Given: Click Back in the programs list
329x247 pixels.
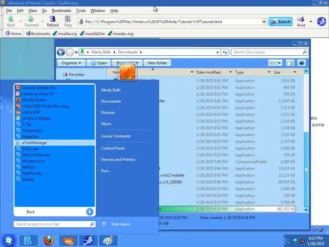Looking at the screenshot, I should [31, 212].
